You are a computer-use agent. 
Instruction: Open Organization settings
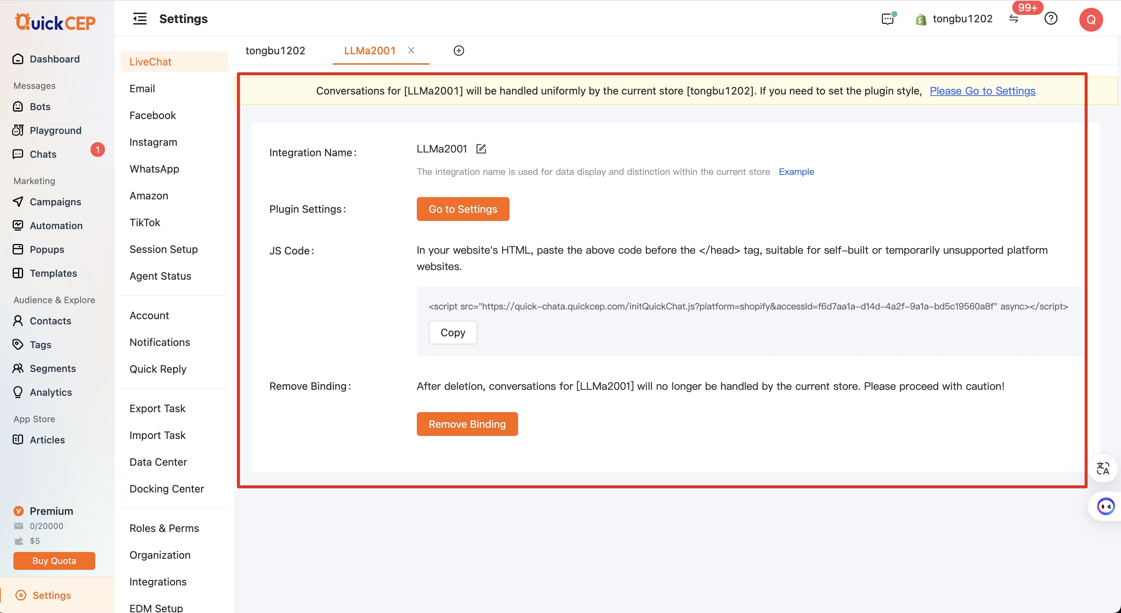[x=160, y=555]
